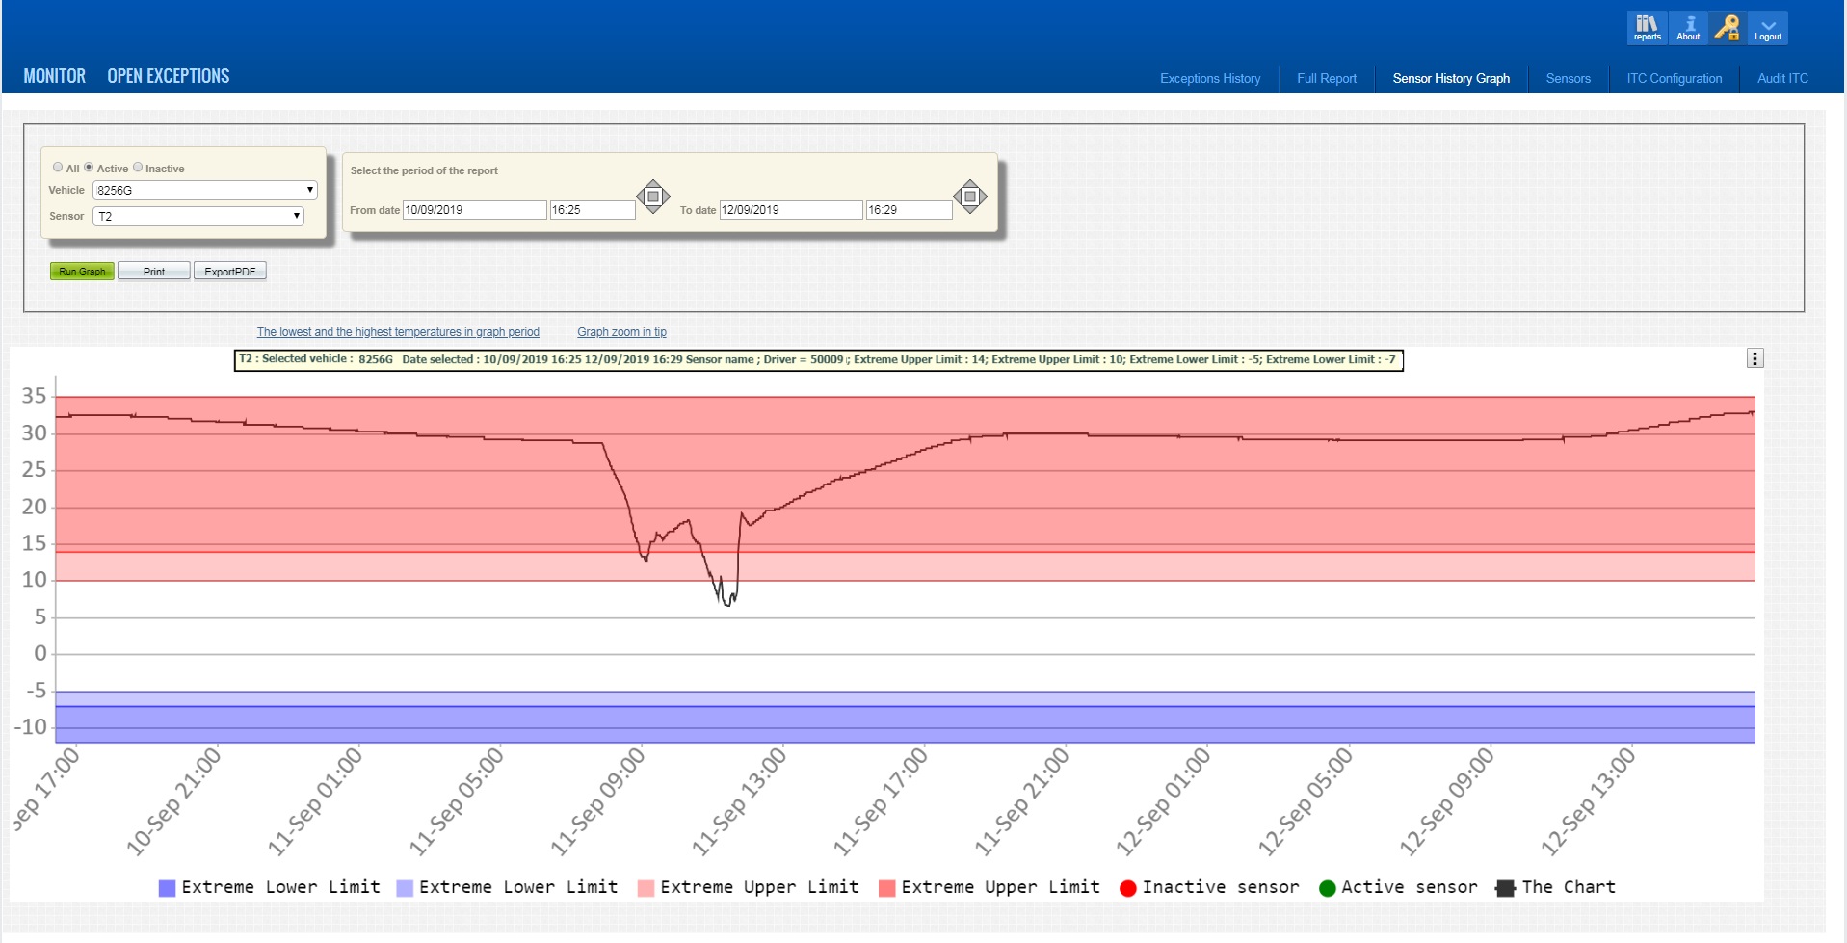The width and height of the screenshot is (1847, 943).
Task: Click the chart title info box
Action: click(x=818, y=360)
